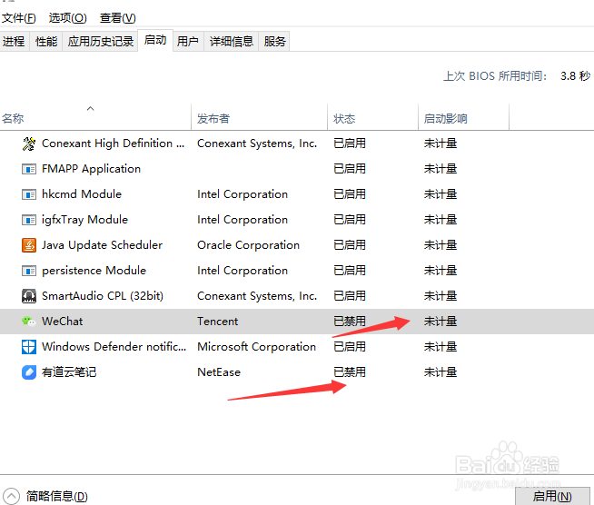The height and width of the screenshot is (505, 594).
Task: Click the FMAPP Application row icon
Action: [29, 169]
